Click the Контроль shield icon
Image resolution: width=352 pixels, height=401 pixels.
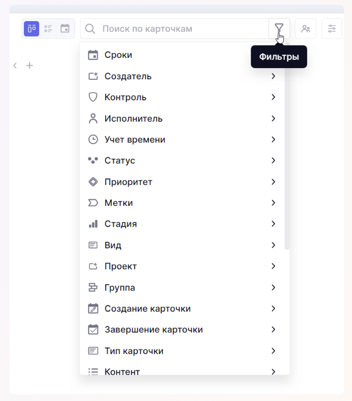point(93,97)
